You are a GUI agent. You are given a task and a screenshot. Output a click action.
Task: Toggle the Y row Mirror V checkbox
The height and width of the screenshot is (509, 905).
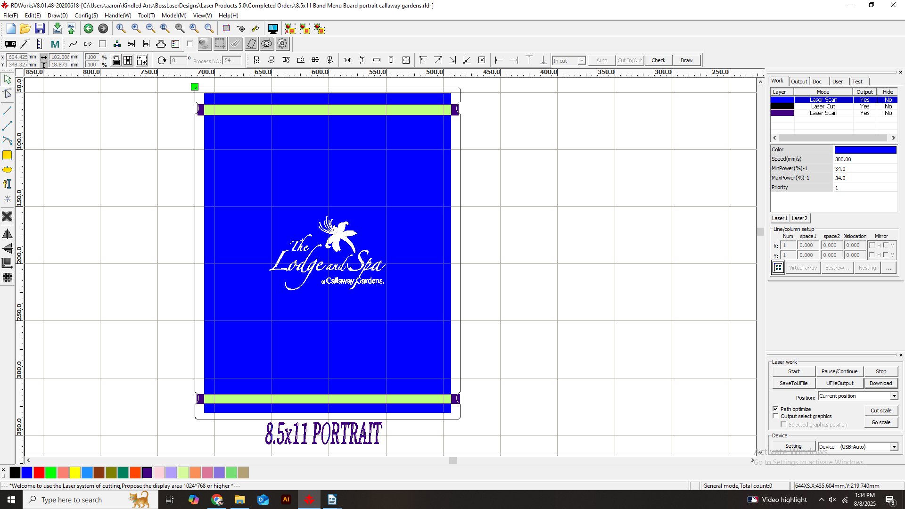(886, 255)
